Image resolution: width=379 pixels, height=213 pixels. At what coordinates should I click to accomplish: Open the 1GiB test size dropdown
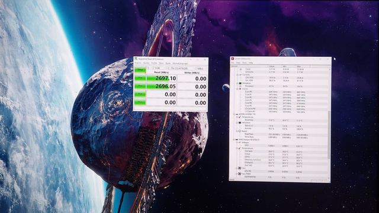point(160,69)
